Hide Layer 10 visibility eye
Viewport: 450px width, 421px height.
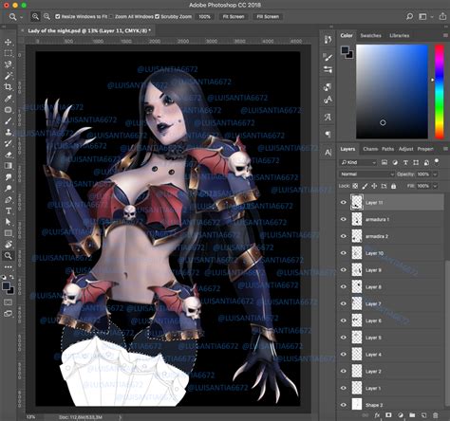click(x=344, y=253)
